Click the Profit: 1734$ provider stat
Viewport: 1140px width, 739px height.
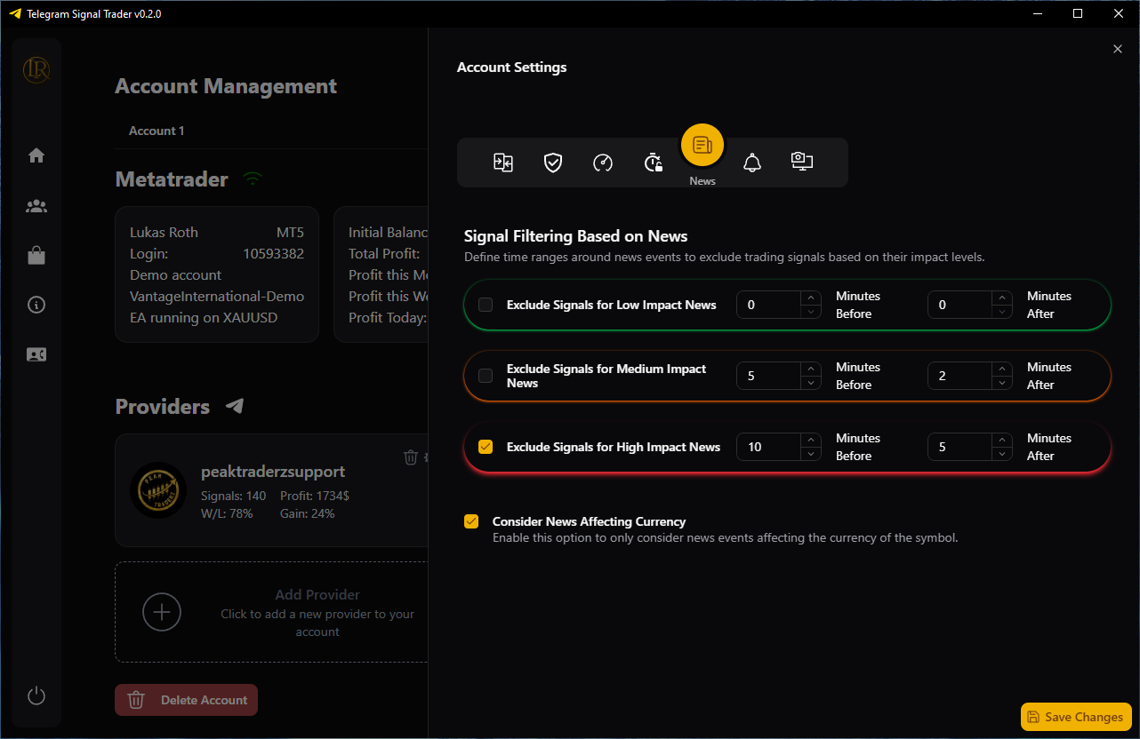315,496
